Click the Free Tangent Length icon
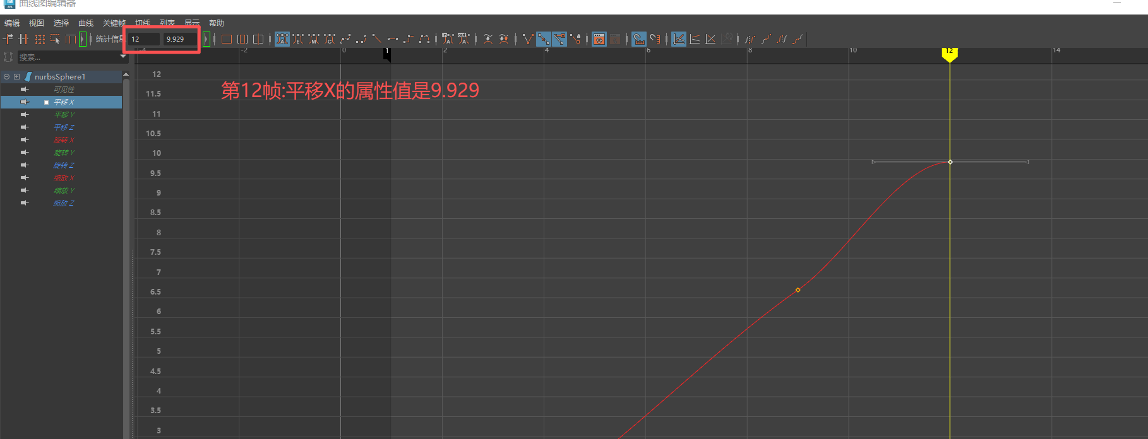The height and width of the screenshot is (439, 1148). pos(559,39)
